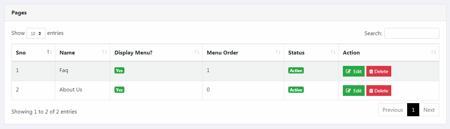Sort by Menu Order sort icon

pyautogui.click(x=278, y=52)
